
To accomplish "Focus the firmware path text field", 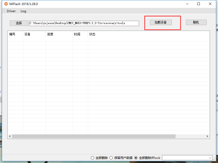I will pyautogui.click(x=84, y=23).
